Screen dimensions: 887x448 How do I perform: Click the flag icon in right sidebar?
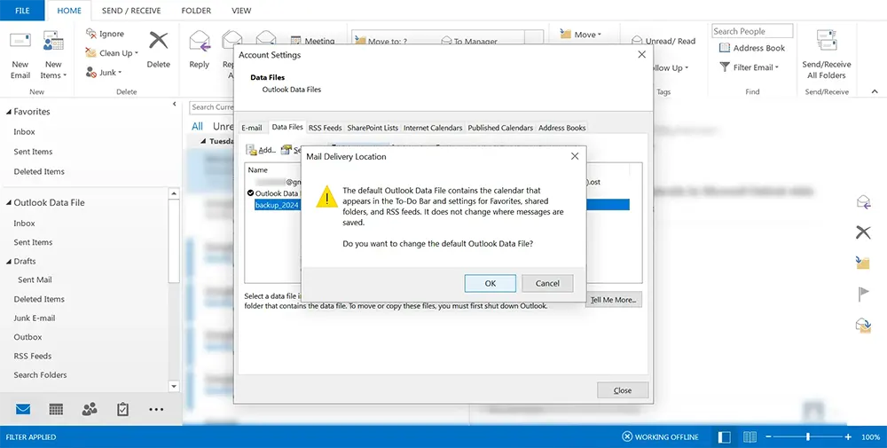[x=863, y=295]
